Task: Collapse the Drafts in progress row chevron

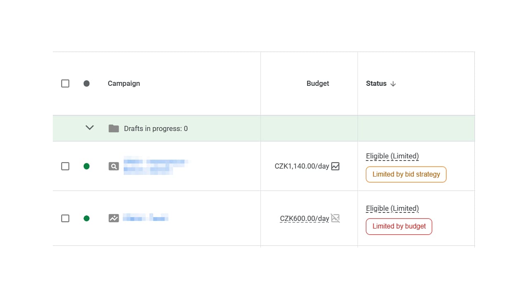Action: (90, 128)
